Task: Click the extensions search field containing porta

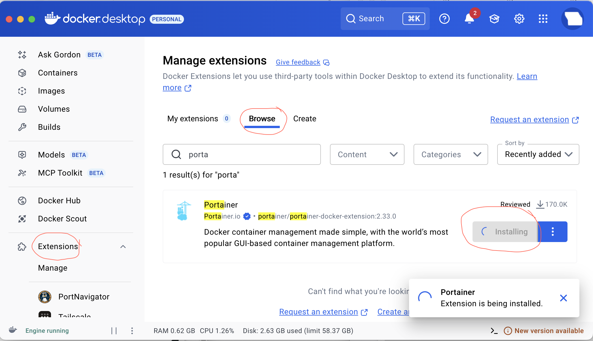Action: tap(242, 154)
